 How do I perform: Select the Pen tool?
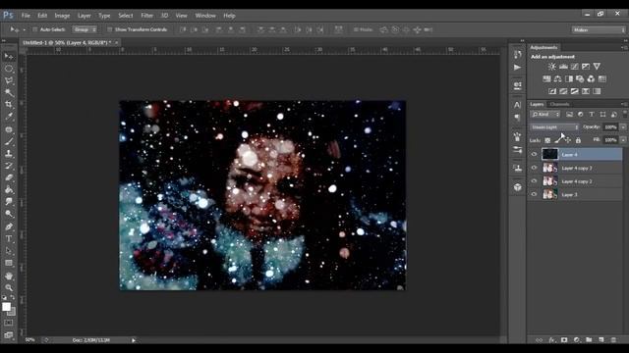pyautogui.click(x=9, y=227)
